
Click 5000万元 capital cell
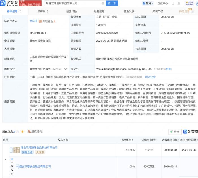tap(149, 166)
